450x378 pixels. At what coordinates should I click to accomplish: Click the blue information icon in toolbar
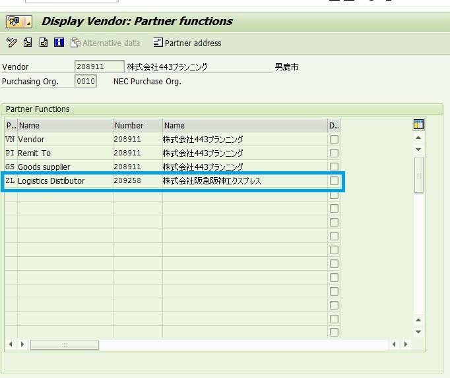coord(59,43)
